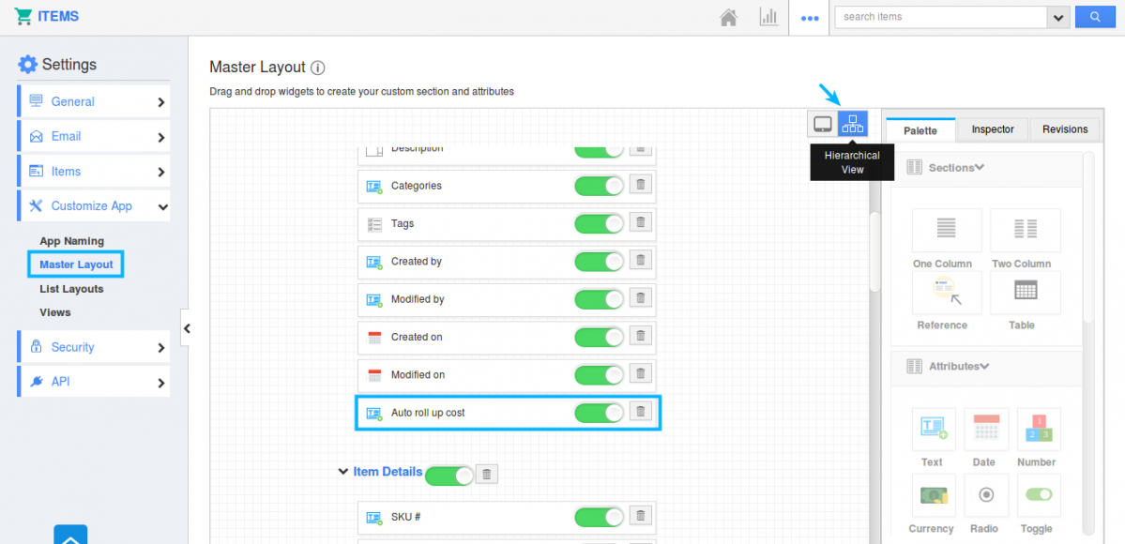
Task: Pick the Currency attribute widget
Action: pyautogui.click(x=932, y=504)
